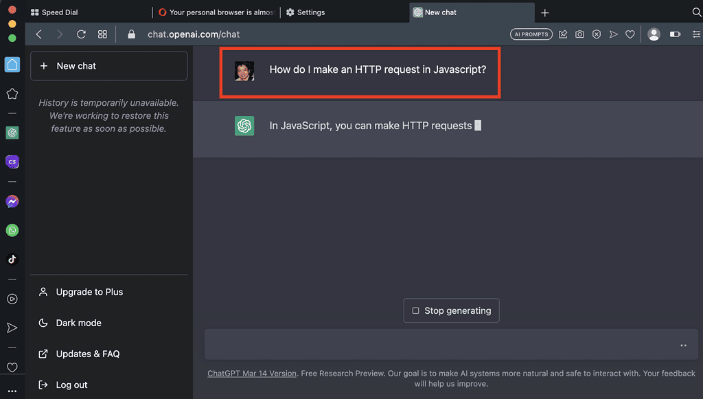The width and height of the screenshot is (703, 399).
Task: Click the message input field
Action: coord(451,344)
